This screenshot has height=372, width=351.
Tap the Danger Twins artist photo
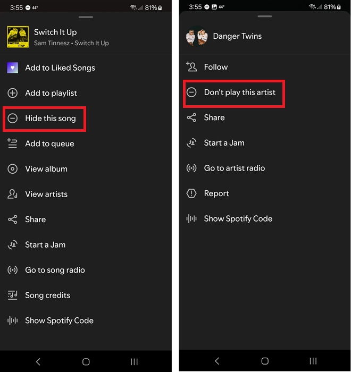(x=197, y=36)
